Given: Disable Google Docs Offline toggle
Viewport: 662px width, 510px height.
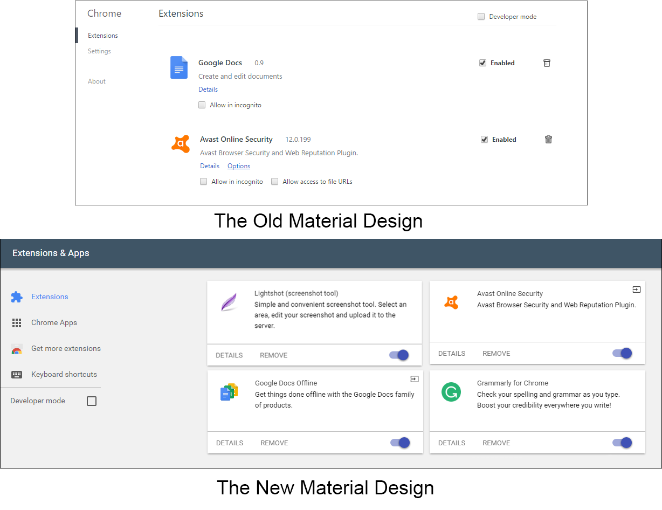Looking at the screenshot, I should pyautogui.click(x=400, y=443).
